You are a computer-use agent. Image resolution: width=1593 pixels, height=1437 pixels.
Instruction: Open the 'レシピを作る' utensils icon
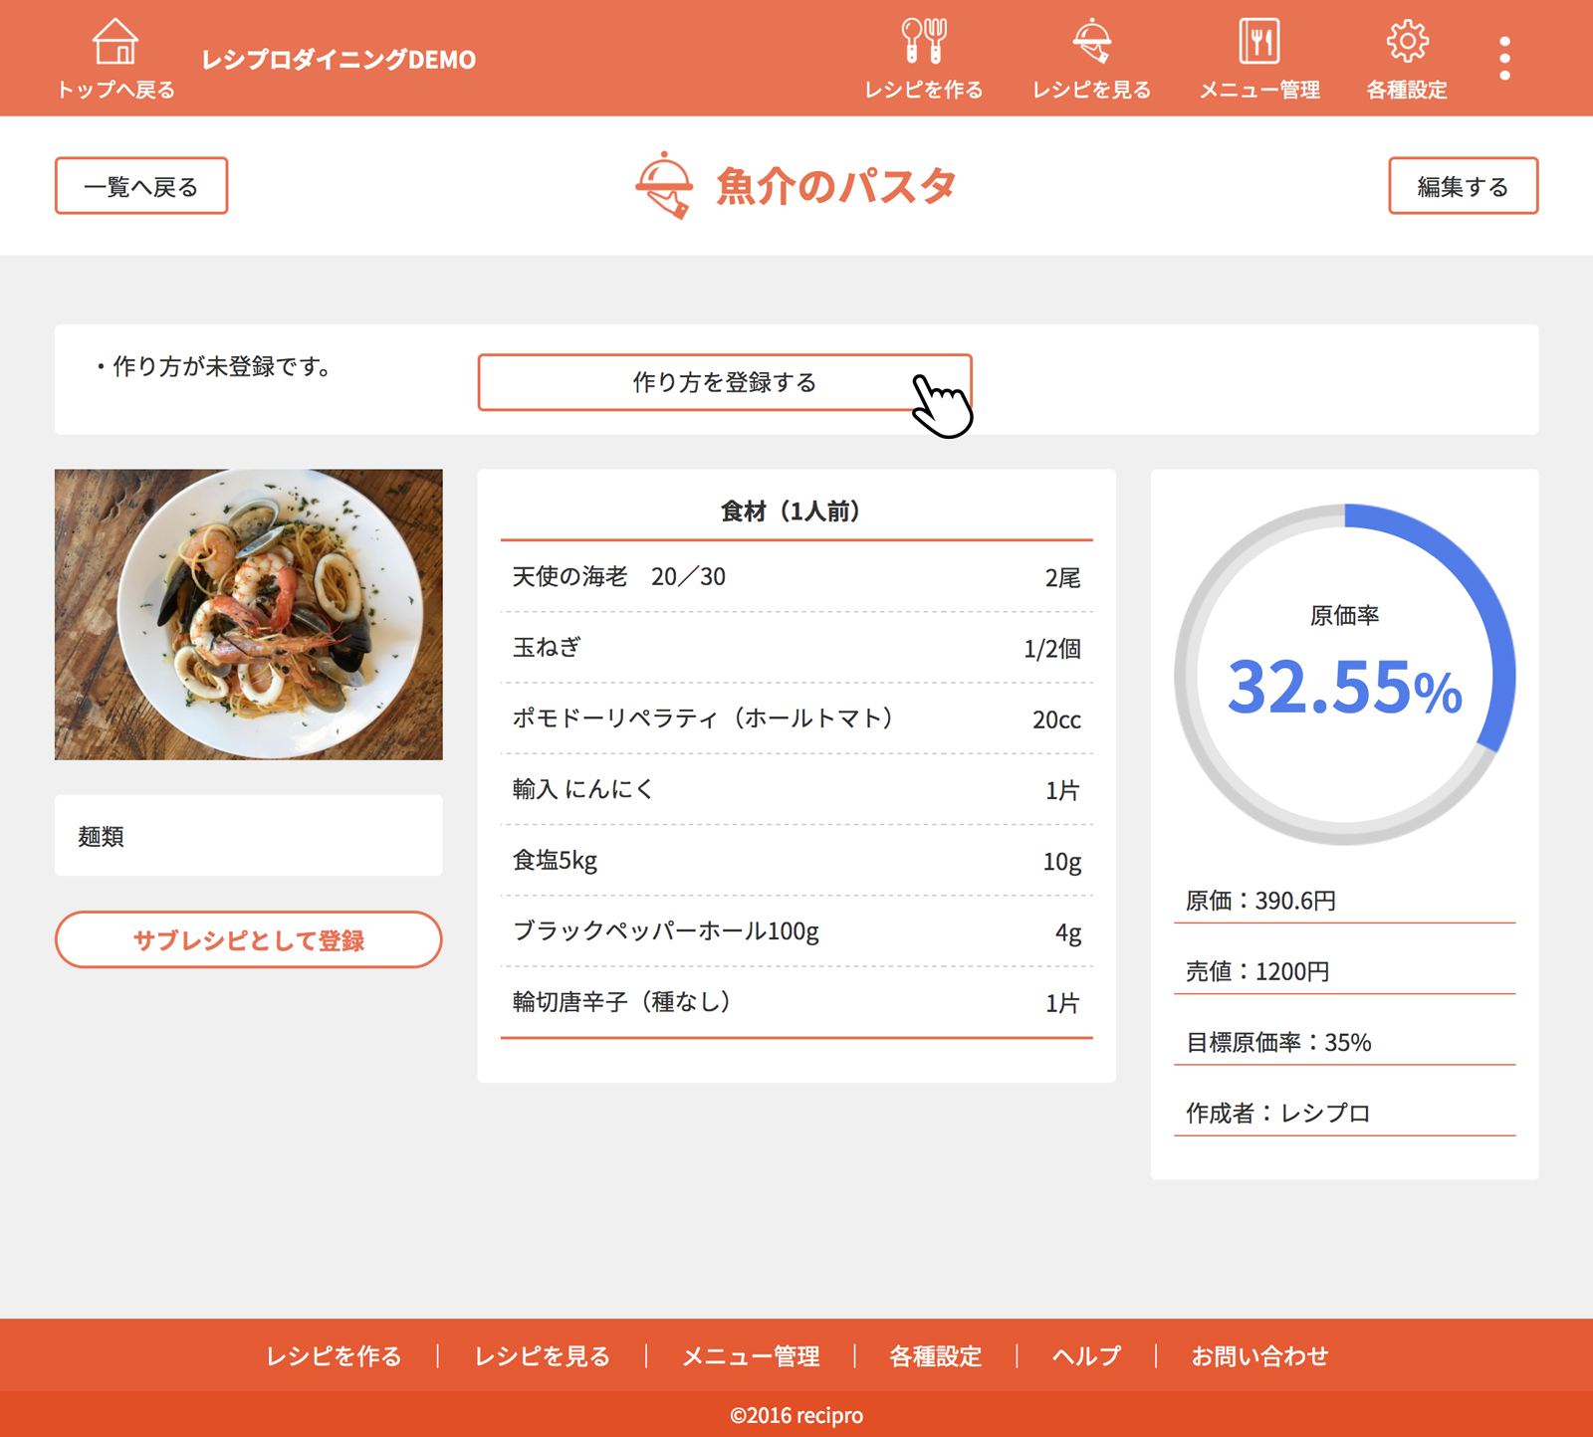tap(923, 42)
